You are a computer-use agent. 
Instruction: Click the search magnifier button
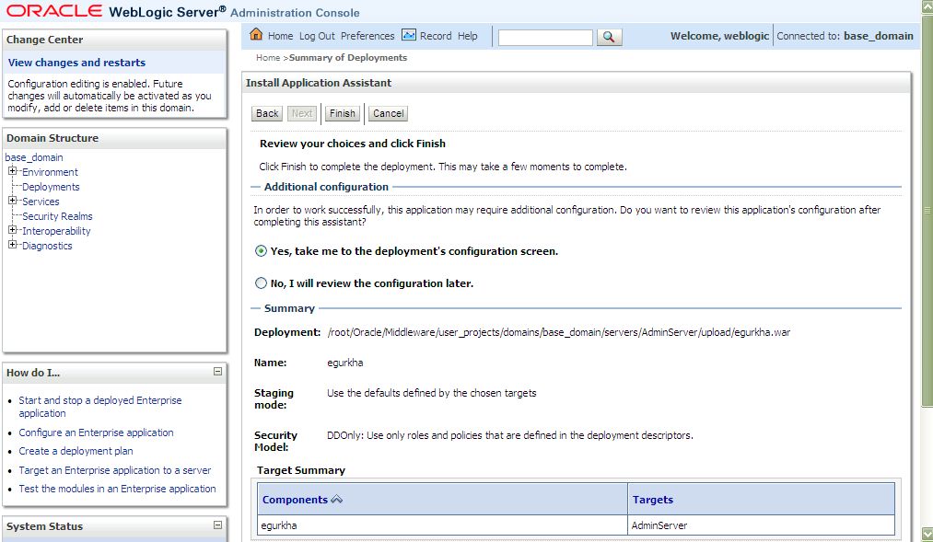coord(609,37)
